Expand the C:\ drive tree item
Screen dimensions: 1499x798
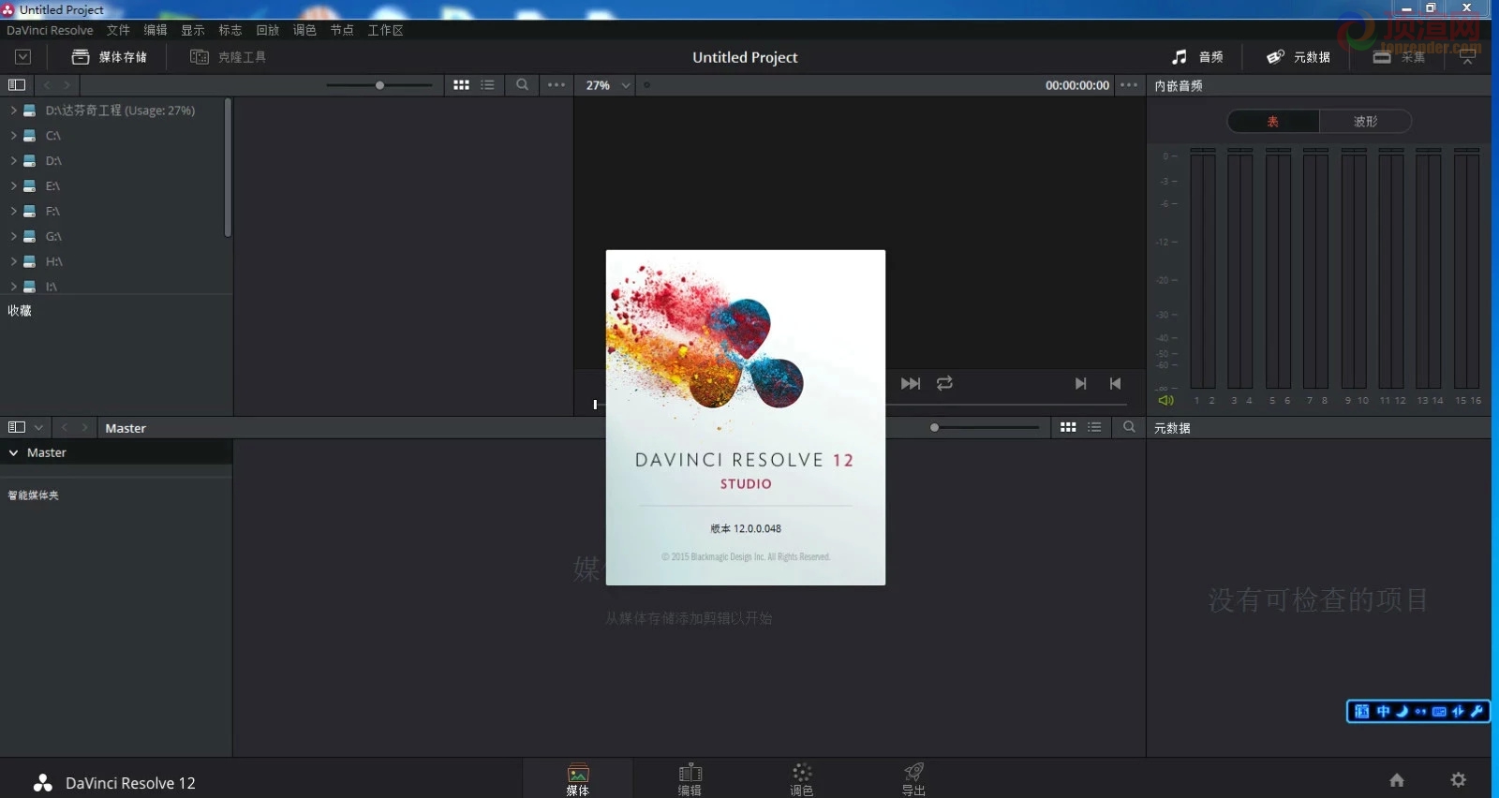(13, 136)
